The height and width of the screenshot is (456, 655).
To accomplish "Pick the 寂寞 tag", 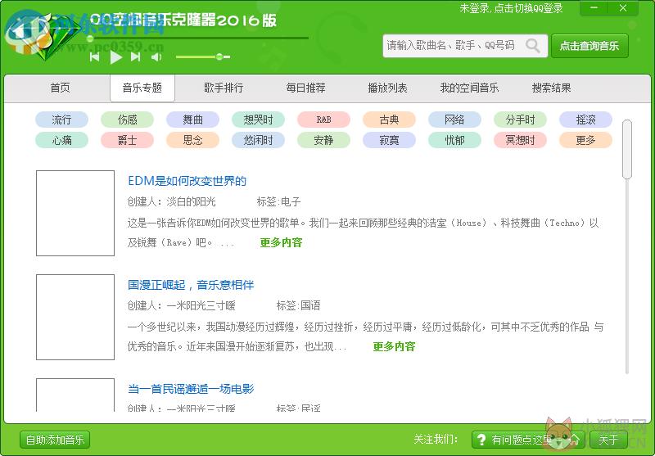I will pos(390,140).
